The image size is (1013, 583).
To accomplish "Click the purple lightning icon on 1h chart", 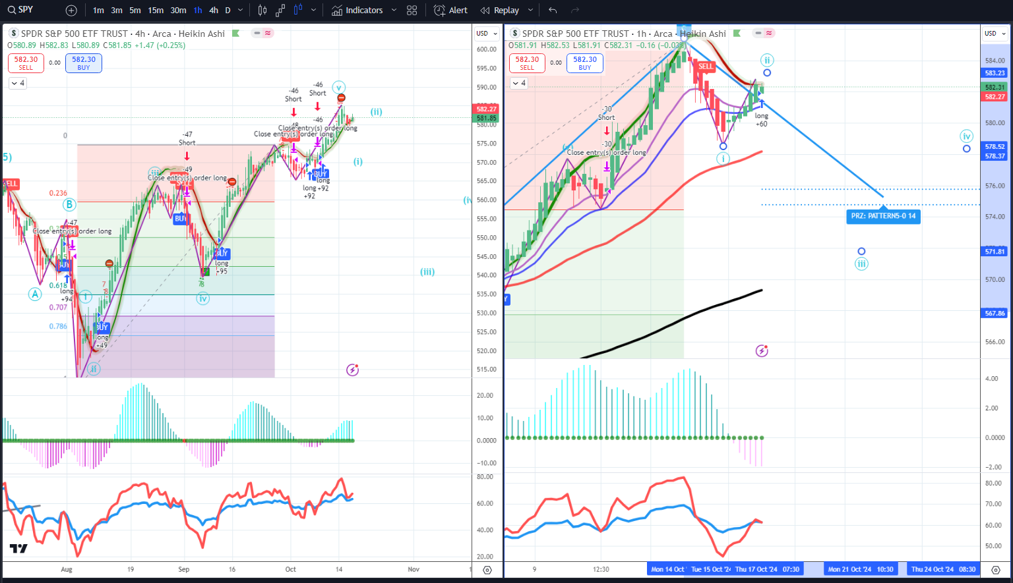I will (762, 350).
